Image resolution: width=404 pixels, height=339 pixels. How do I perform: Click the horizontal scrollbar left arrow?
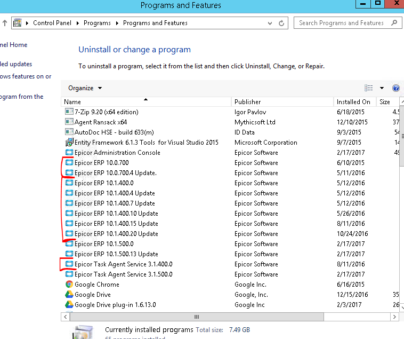coord(66,317)
